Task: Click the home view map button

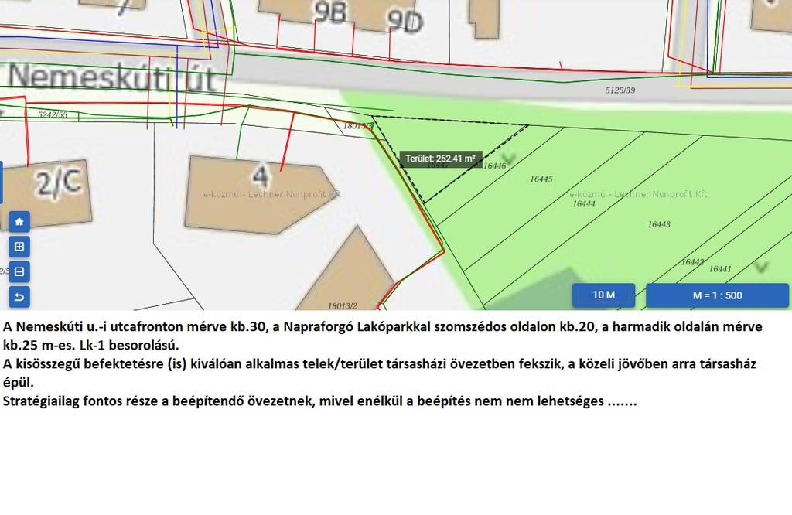Action: [19, 222]
